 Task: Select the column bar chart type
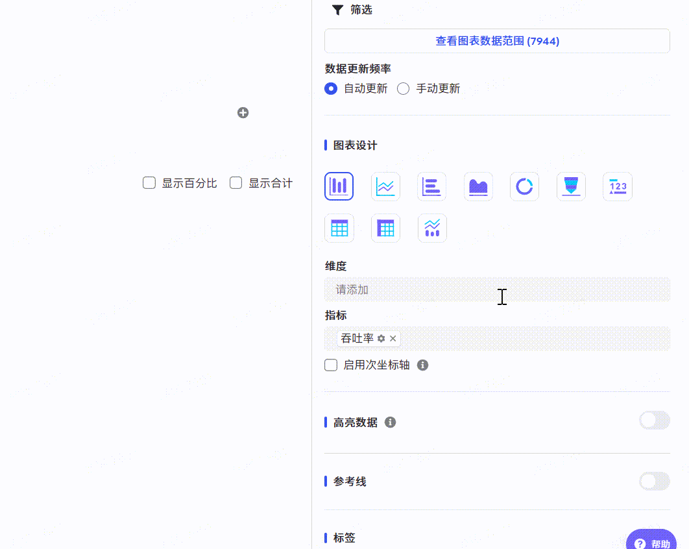pyautogui.click(x=339, y=186)
